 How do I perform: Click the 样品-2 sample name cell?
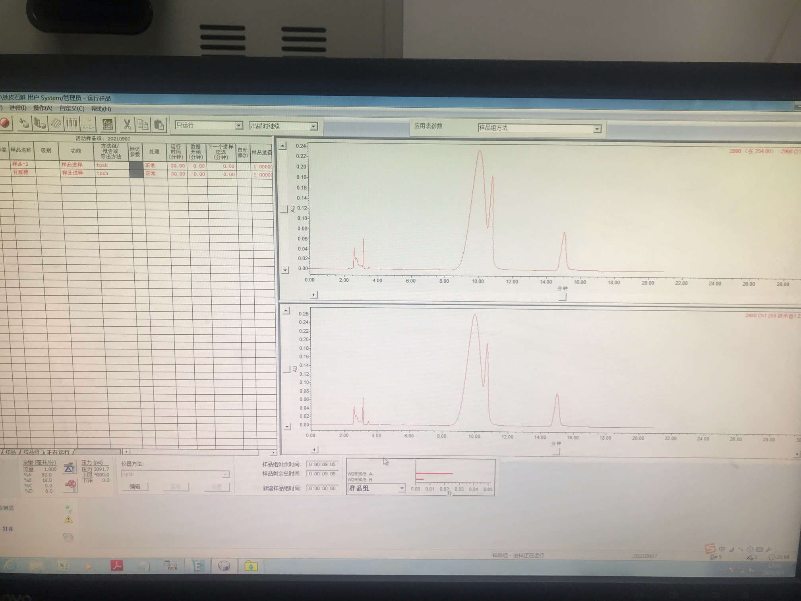21,164
